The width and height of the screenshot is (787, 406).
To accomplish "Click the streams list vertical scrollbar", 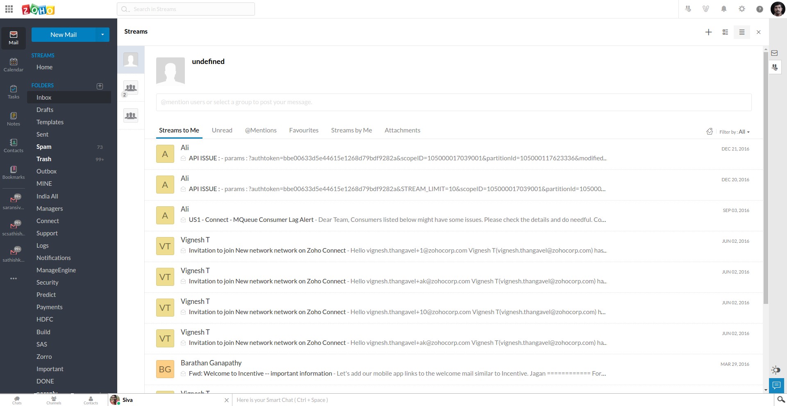I will 765,178.
